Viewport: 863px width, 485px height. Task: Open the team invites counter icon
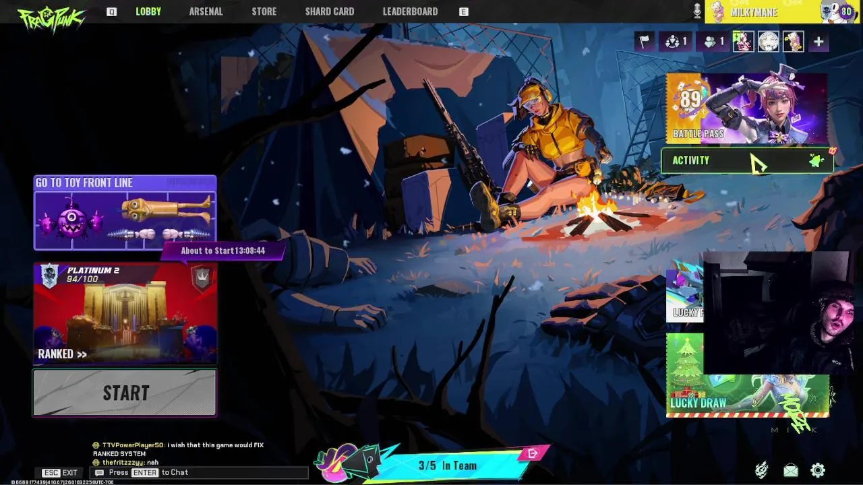[x=676, y=41]
